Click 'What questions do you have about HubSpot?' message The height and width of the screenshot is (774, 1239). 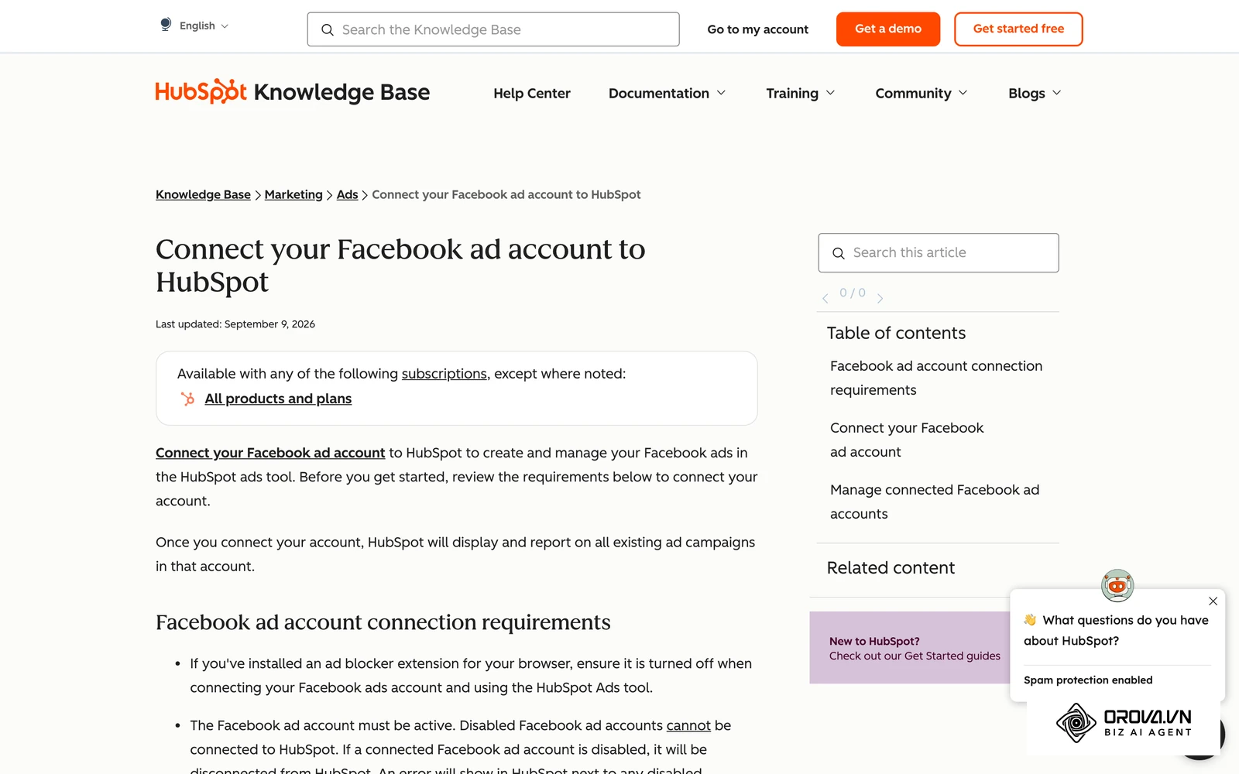[x=1116, y=630]
